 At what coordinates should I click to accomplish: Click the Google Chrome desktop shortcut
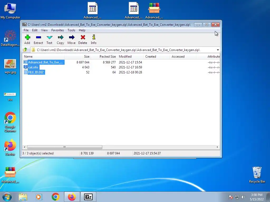point(10,122)
